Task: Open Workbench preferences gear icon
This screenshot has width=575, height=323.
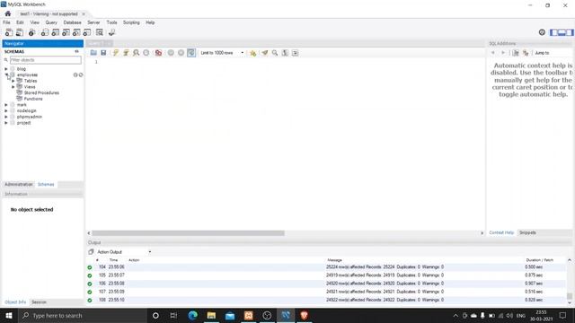Action: point(542,32)
